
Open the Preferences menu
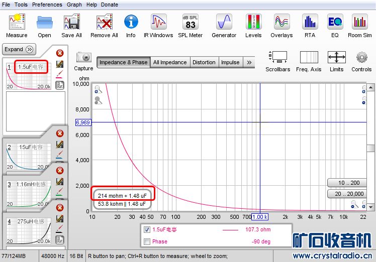tap(47, 5)
